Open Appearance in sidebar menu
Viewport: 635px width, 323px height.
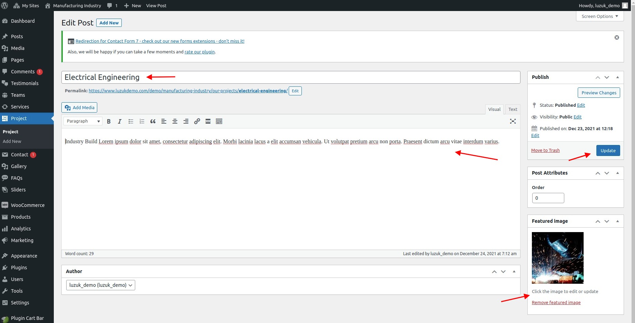27,256
